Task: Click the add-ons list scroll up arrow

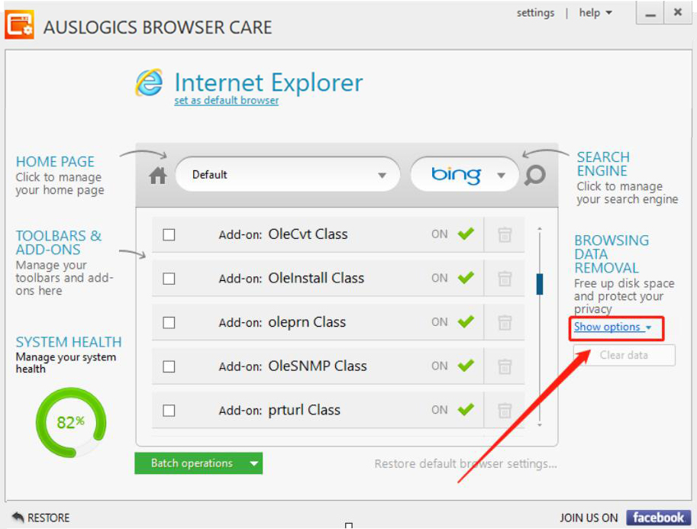Action: (540, 229)
